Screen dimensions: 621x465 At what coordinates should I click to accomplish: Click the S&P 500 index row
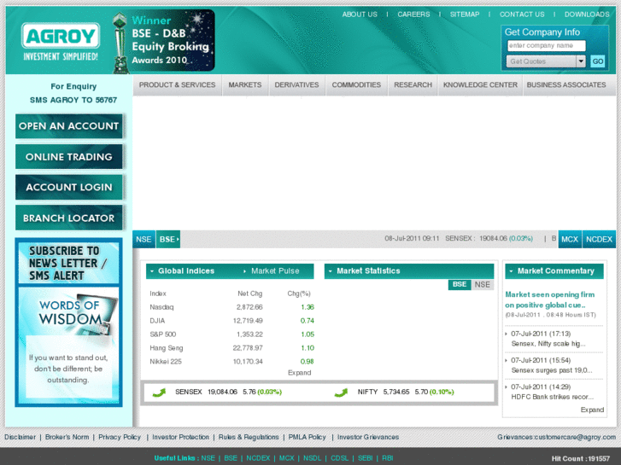(231, 334)
